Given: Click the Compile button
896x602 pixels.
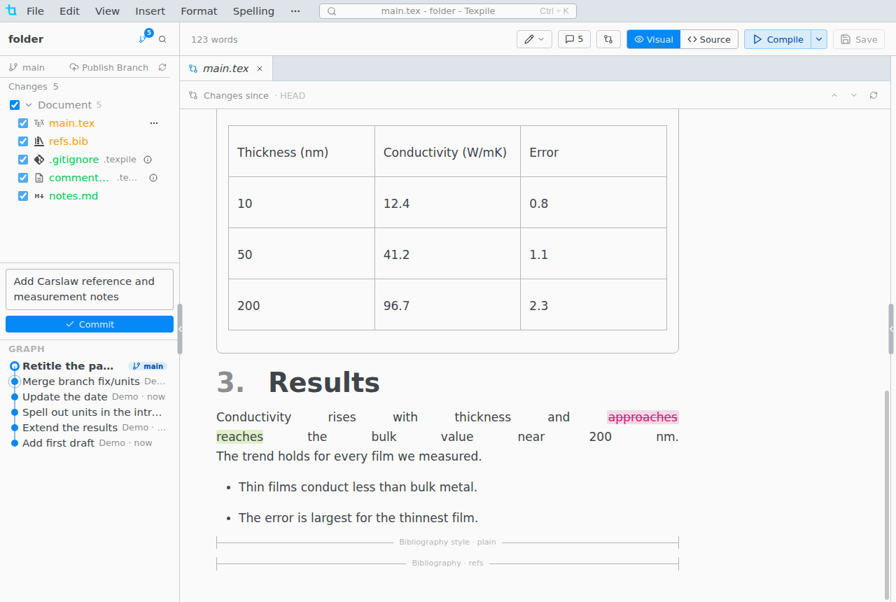Looking at the screenshot, I should [x=778, y=39].
